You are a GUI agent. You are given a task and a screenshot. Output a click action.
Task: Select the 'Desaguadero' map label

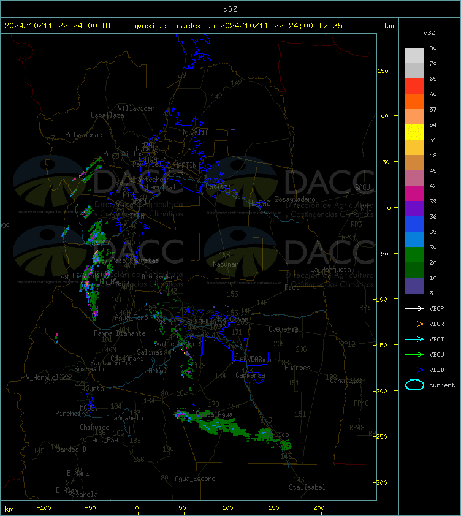pos(295,199)
